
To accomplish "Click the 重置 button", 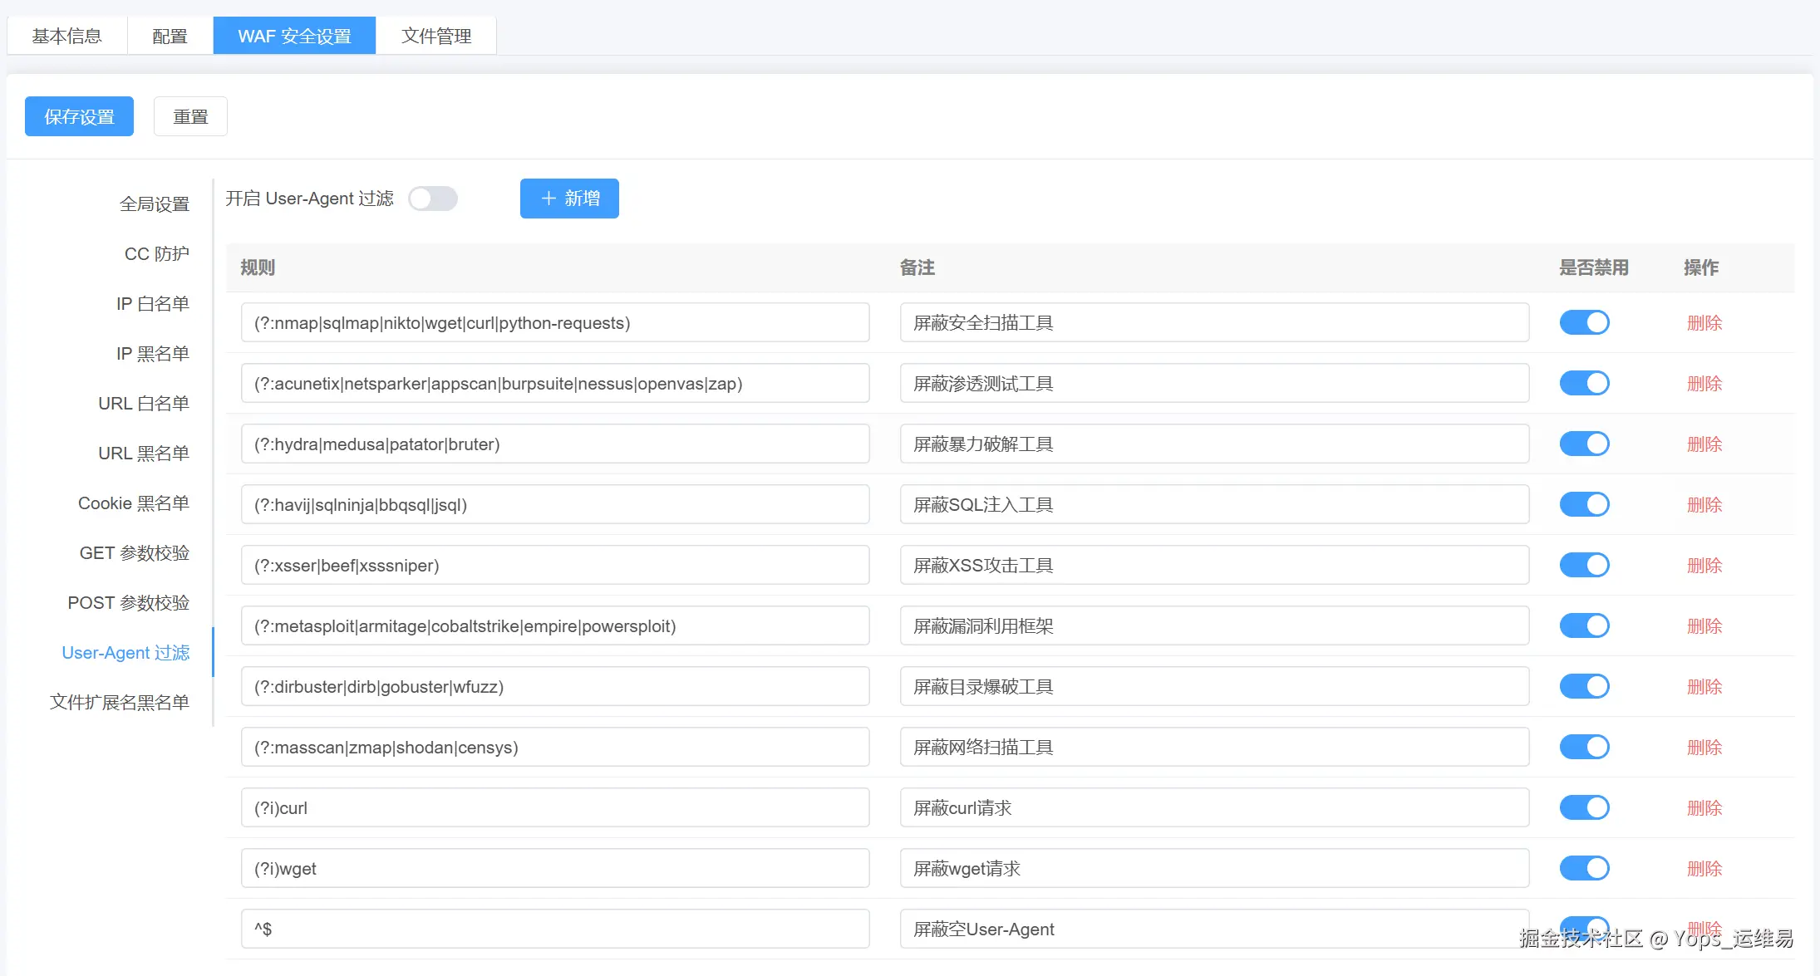I will point(190,116).
